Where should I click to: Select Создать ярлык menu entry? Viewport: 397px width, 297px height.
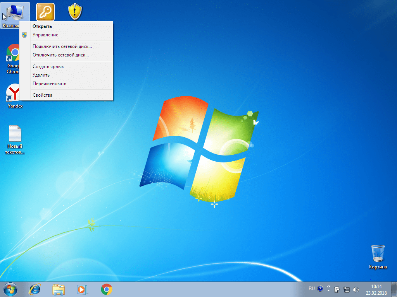point(66,67)
